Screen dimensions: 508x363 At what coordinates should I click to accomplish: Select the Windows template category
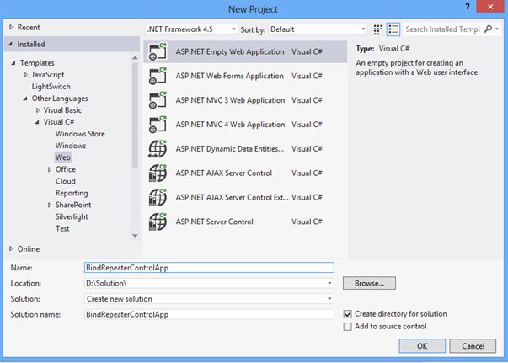tap(71, 146)
